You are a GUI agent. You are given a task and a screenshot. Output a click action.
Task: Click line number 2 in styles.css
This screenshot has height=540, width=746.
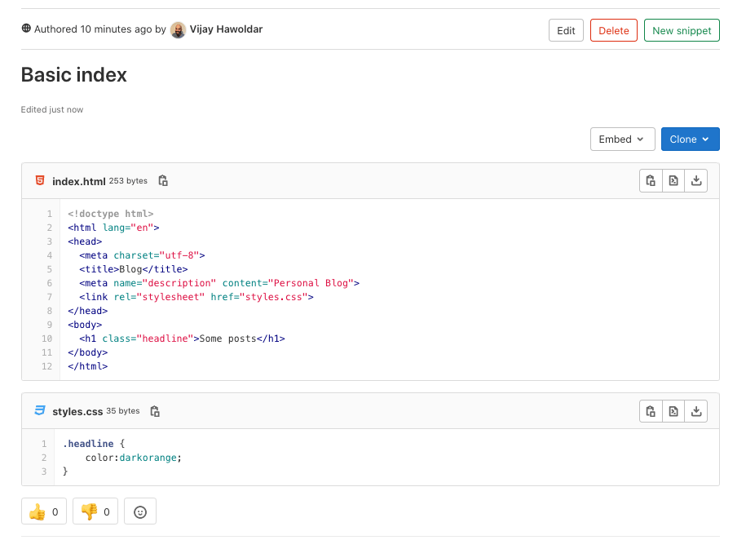[x=44, y=458]
